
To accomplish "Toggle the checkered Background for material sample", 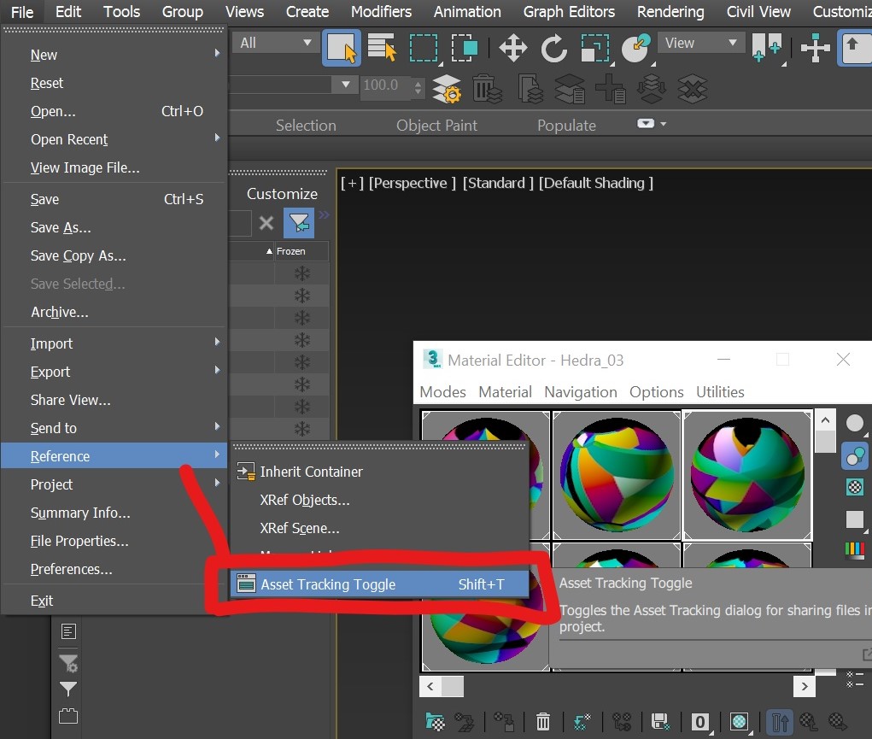I will click(x=855, y=487).
